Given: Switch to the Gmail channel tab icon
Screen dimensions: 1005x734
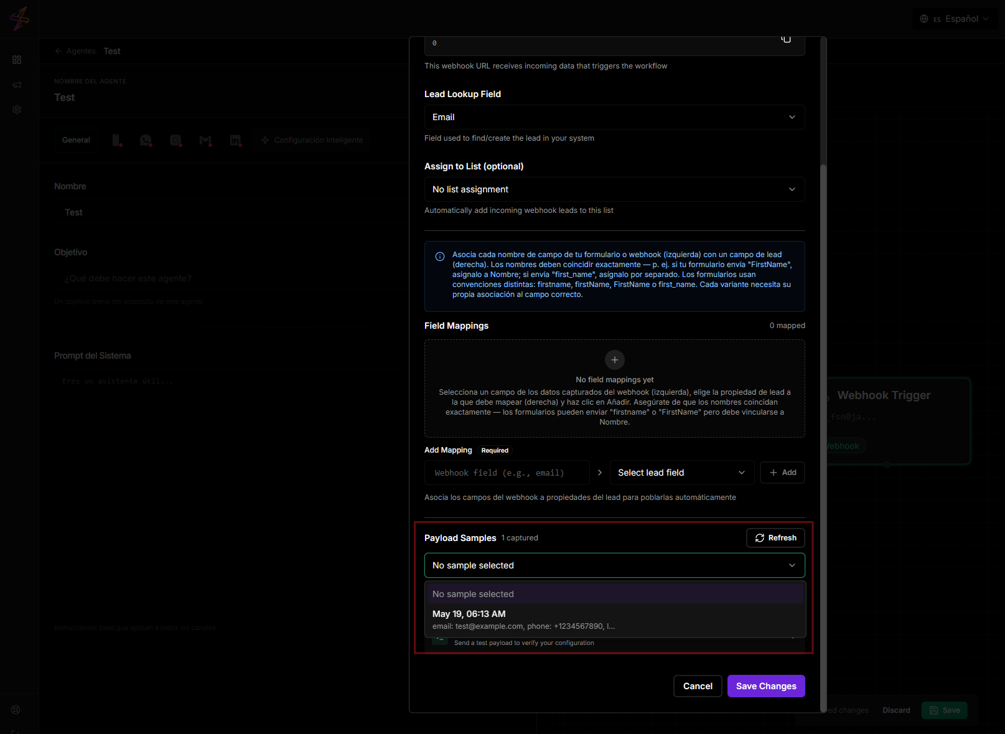Looking at the screenshot, I should click(x=205, y=140).
